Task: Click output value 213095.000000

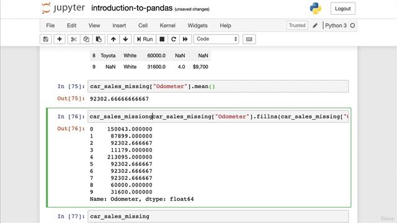Action: 130,157
